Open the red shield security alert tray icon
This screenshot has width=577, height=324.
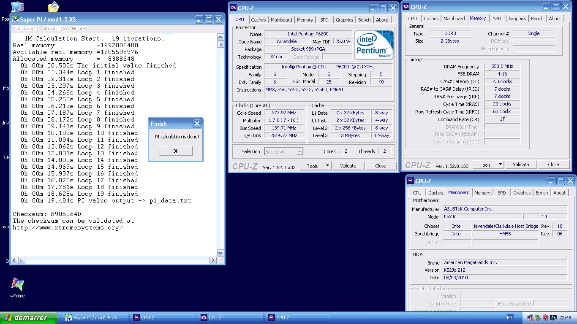pos(545,318)
